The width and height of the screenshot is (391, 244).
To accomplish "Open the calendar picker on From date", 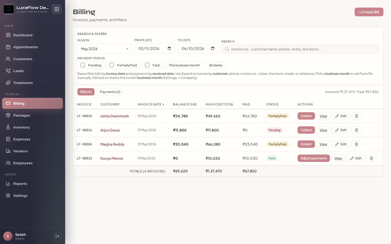I will tap(170, 48).
